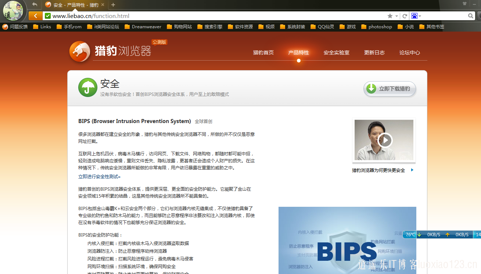
Task: Click the upload speed orange arrow indicator
Action: tap(448, 234)
